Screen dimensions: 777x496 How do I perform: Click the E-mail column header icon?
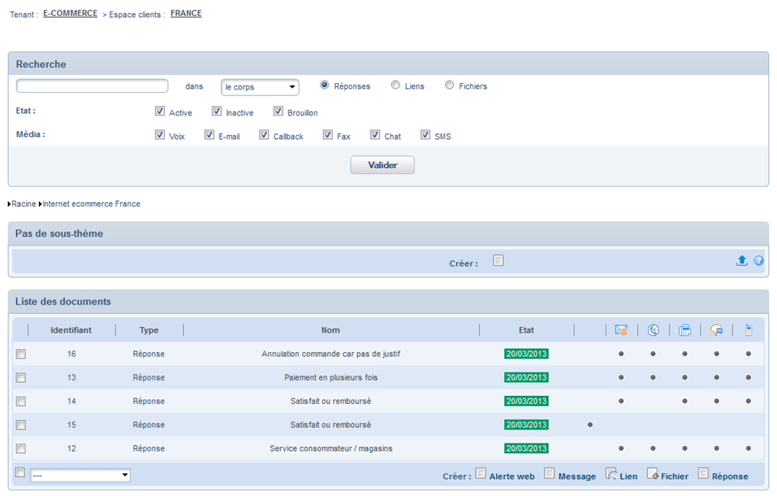(x=621, y=330)
